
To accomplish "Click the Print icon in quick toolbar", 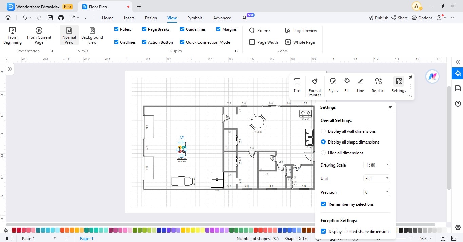I will [61, 18].
